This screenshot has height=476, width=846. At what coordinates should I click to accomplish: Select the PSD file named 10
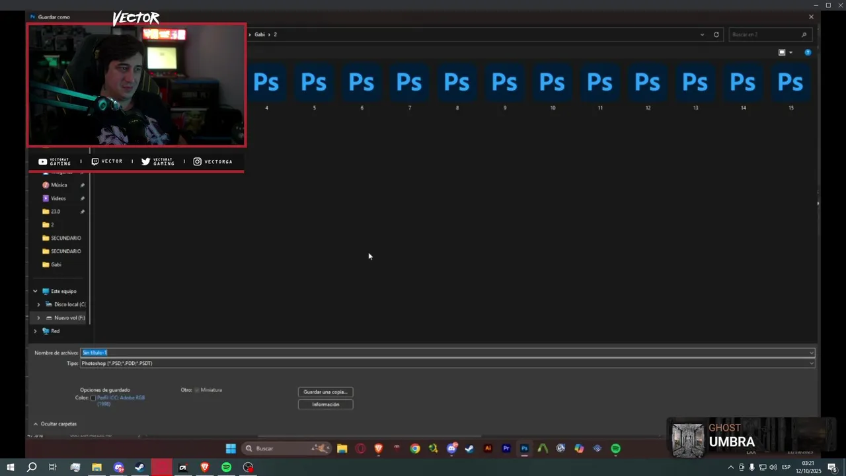tap(552, 86)
